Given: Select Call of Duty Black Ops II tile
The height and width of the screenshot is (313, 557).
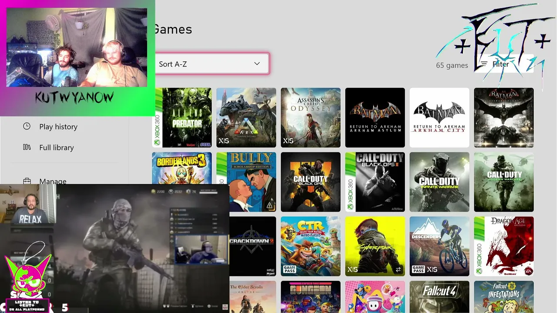Looking at the screenshot, I should [375, 182].
